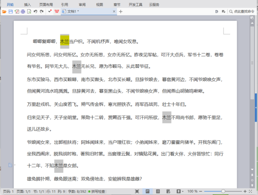Switch to the 引用 tab

click(x=64, y=5)
